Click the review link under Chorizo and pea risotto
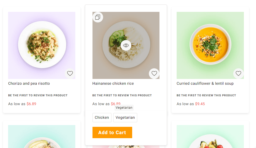The width and height of the screenshot is (256, 148). 38,95
